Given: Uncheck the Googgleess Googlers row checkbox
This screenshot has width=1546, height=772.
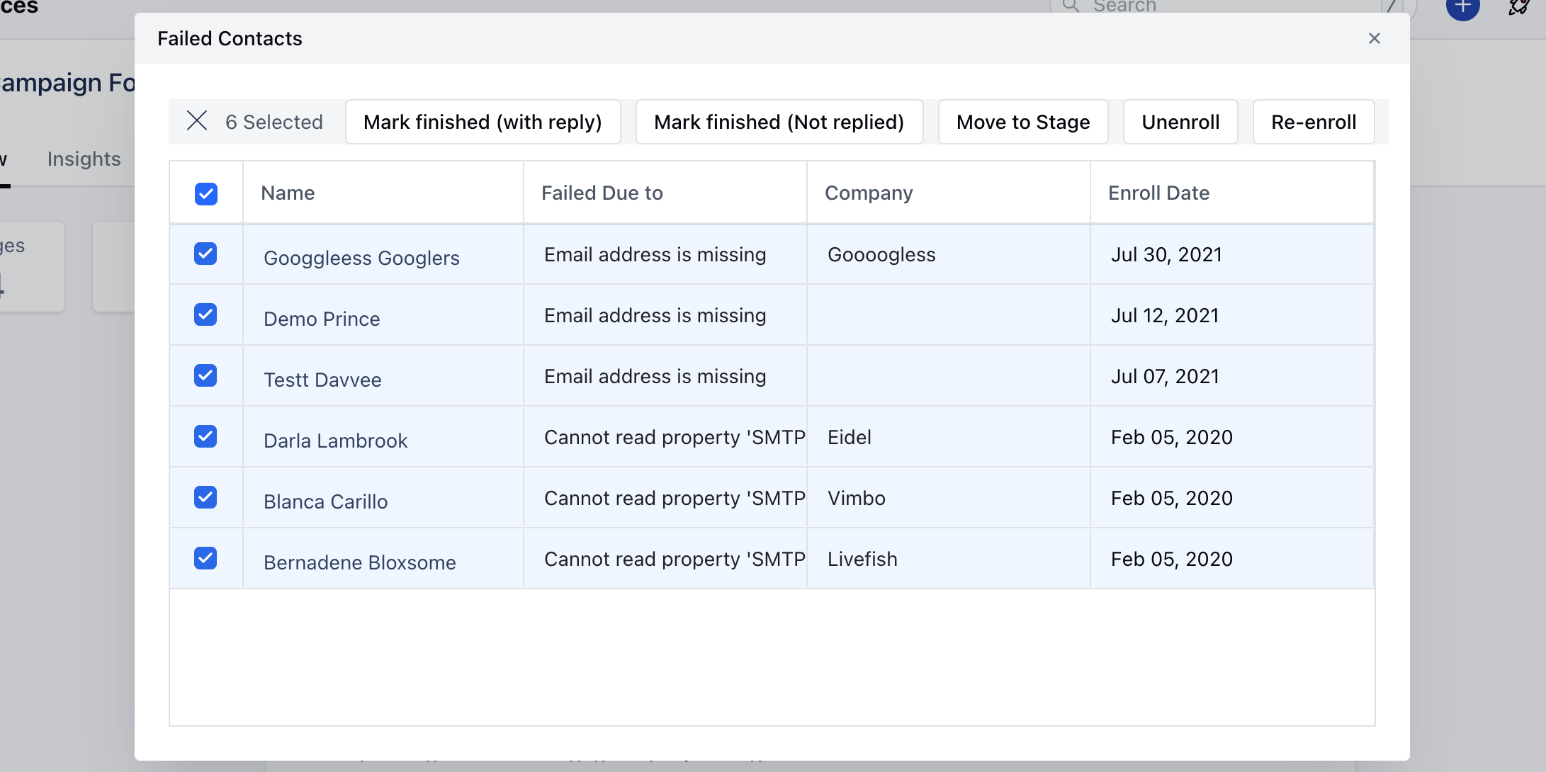Looking at the screenshot, I should pyautogui.click(x=205, y=254).
